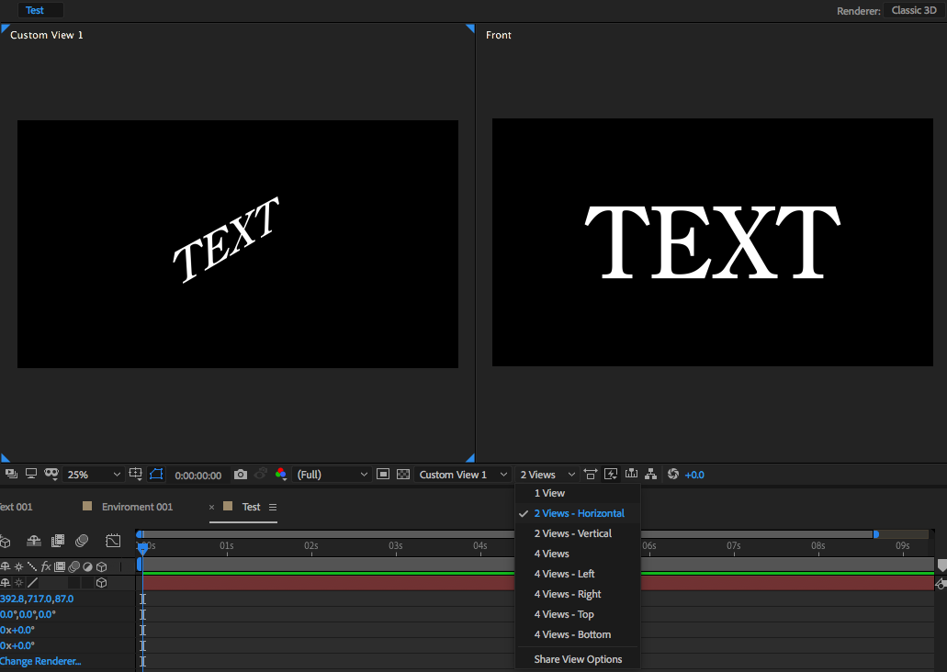
Task: Open the 25% magnification dropdown
Action: point(93,475)
